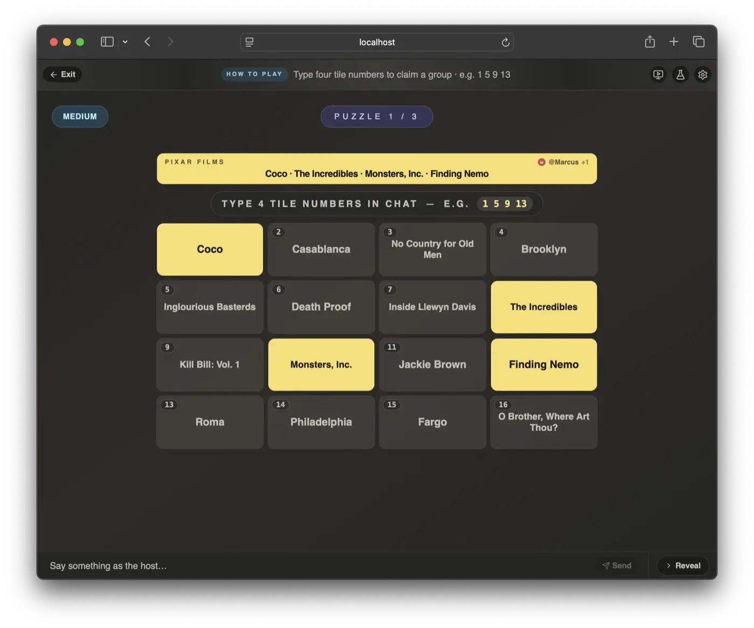Select the Coco tile

[210, 249]
